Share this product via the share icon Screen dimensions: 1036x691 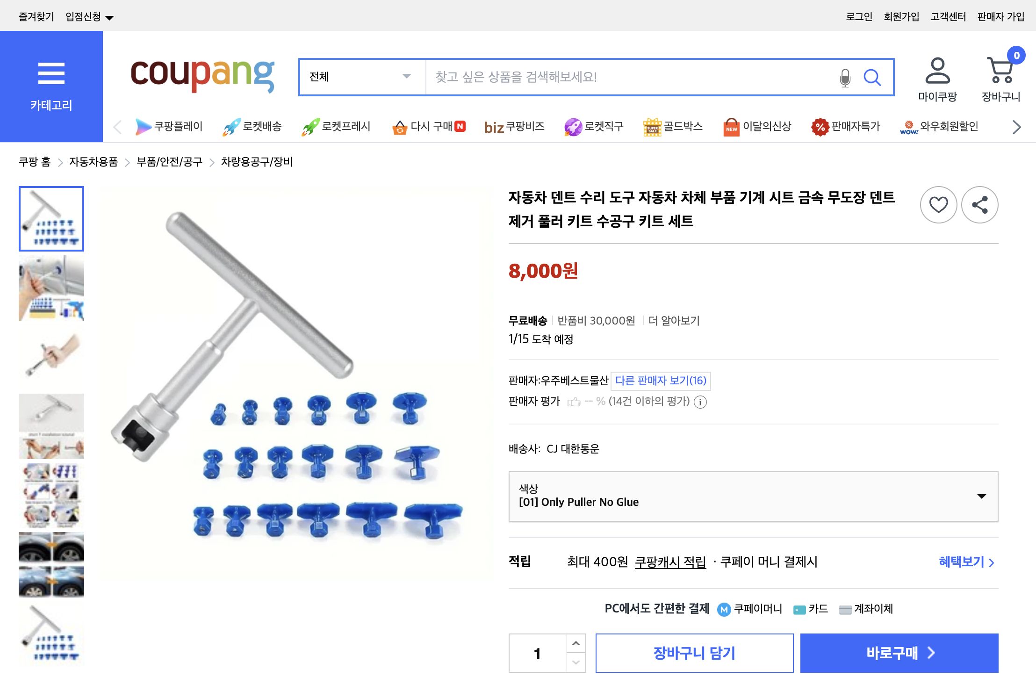979,204
